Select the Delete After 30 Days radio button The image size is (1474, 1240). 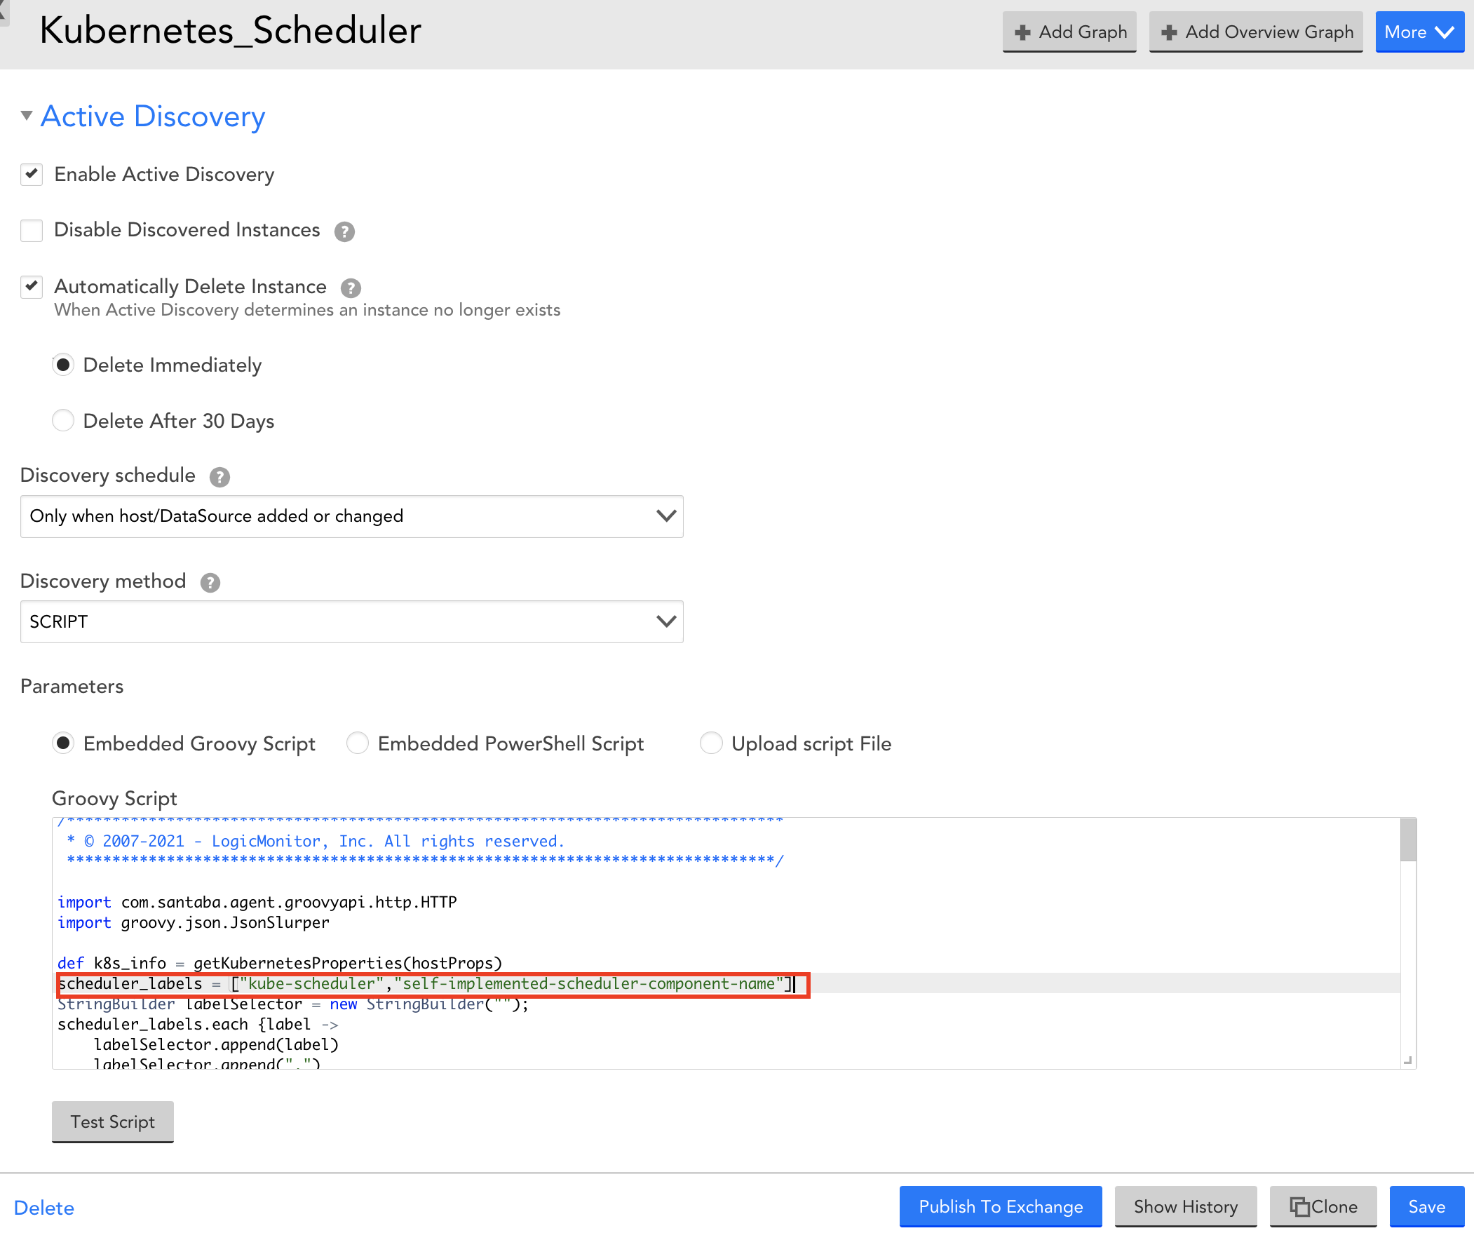64,421
